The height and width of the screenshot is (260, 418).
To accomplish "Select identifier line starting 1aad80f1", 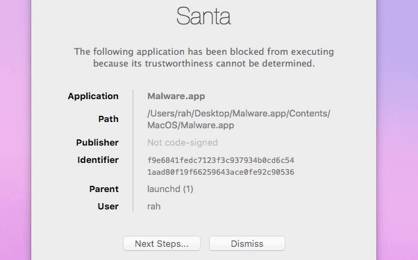I will (x=221, y=172).
